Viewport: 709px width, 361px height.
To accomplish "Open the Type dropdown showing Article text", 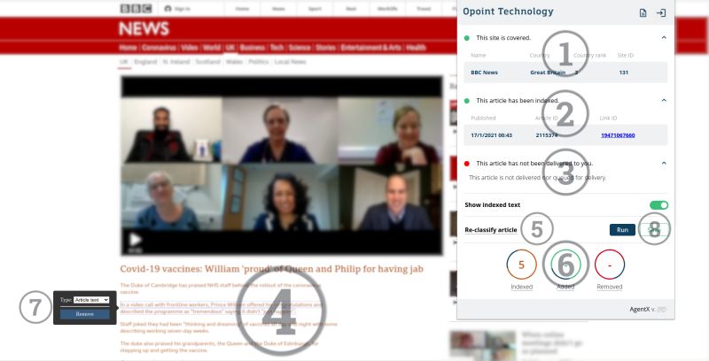I will tap(91, 300).
